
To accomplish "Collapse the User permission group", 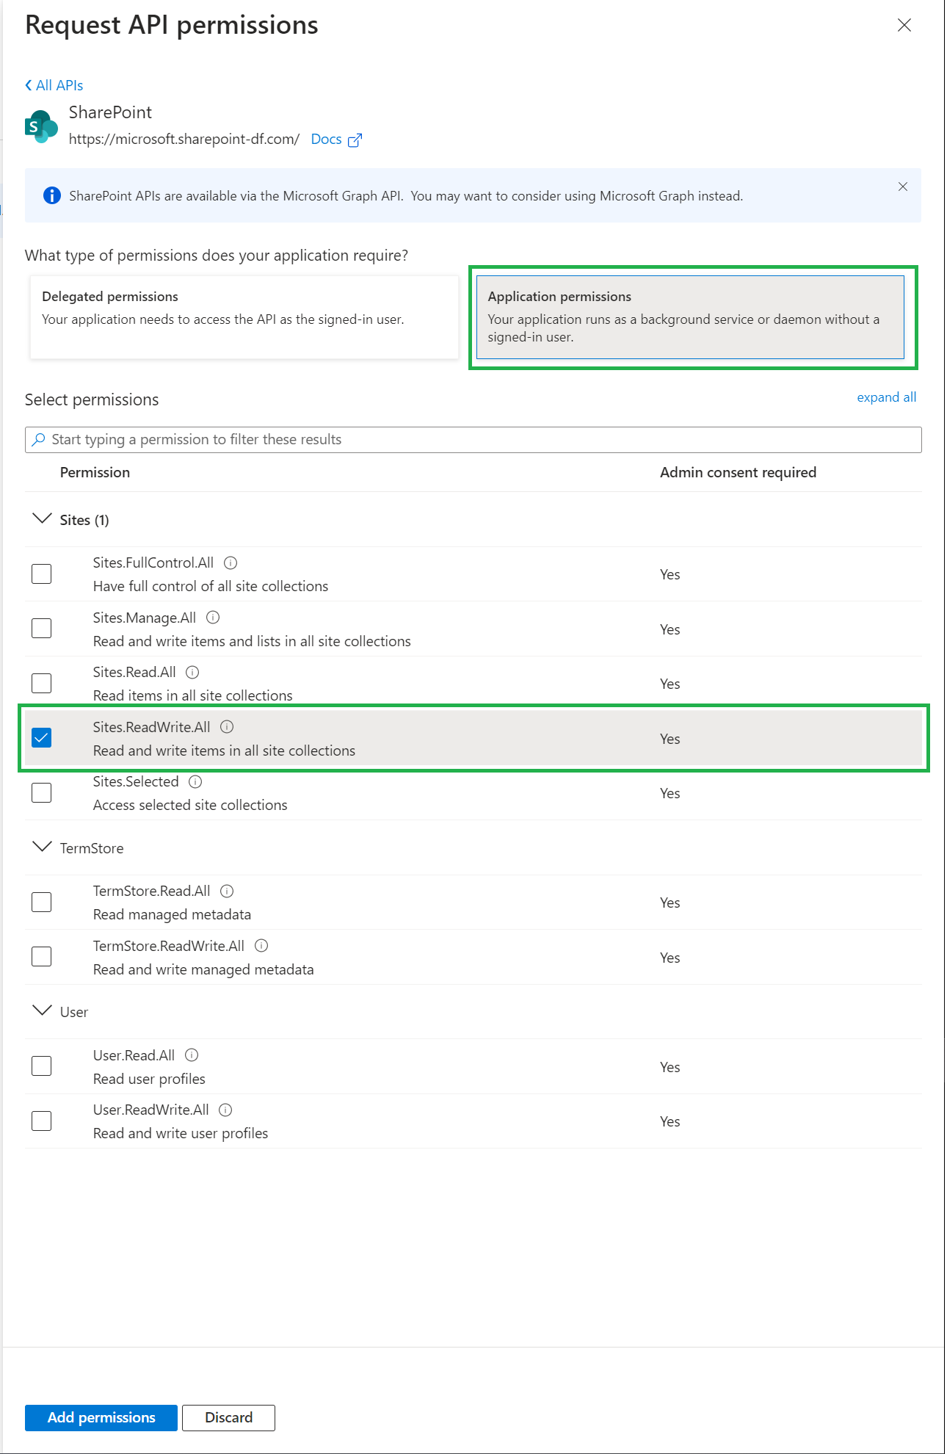I will (x=43, y=1011).
